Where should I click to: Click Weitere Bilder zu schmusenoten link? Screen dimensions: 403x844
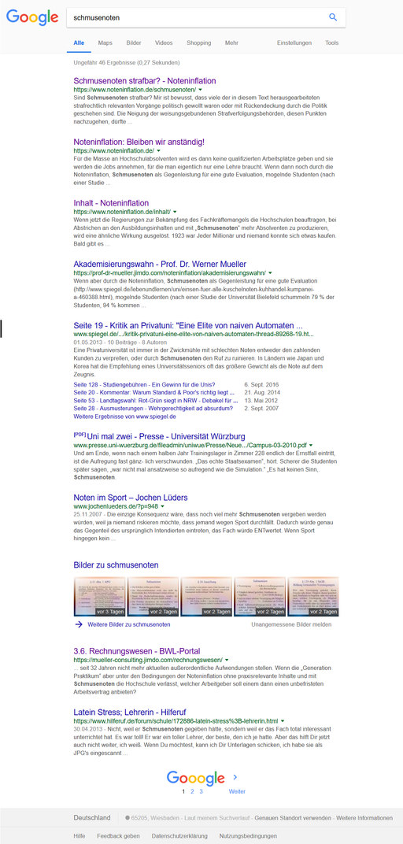128,624
